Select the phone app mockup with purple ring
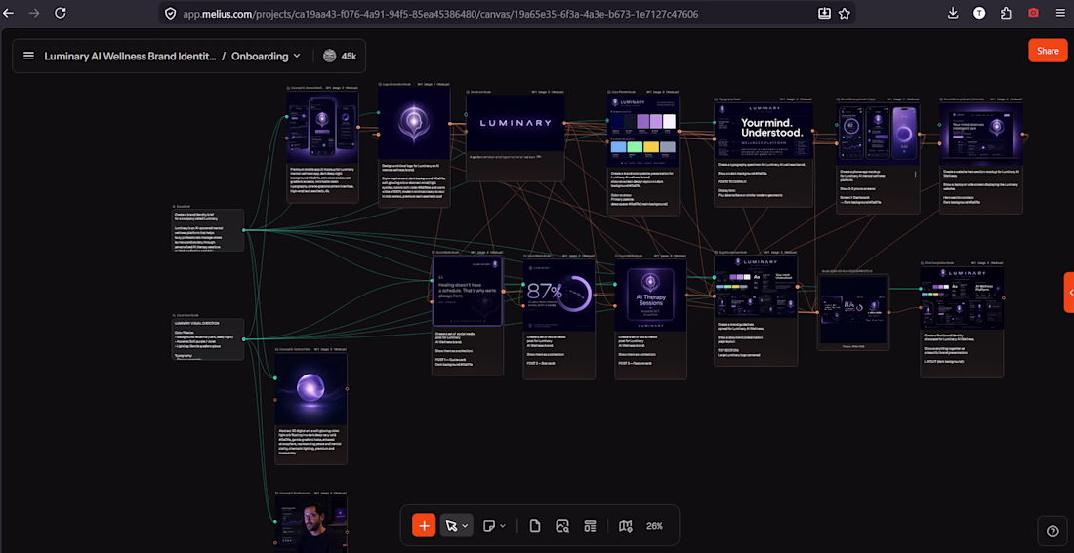Image resolution: width=1074 pixels, height=553 pixels. 878,135
